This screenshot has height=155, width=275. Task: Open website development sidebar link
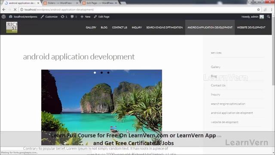tap(224, 122)
